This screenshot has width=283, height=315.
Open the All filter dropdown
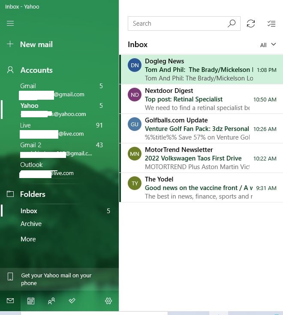pyautogui.click(x=268, y=45)
